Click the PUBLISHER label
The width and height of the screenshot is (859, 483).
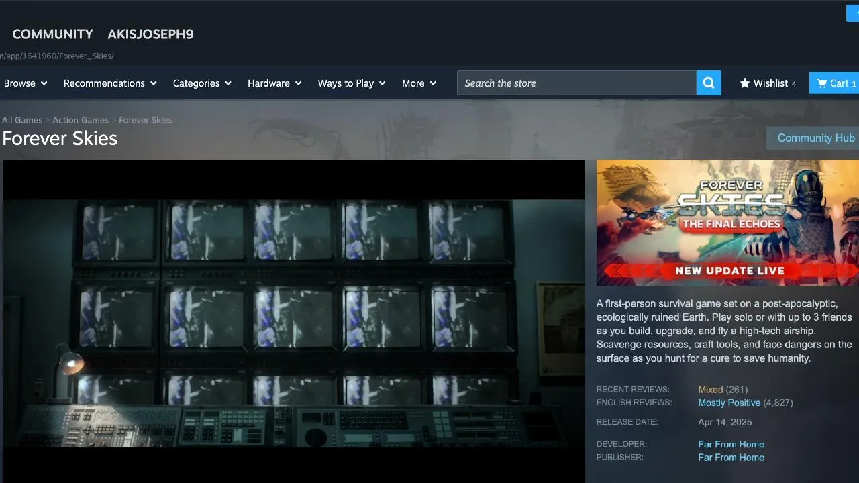click(x=620, y=458)
